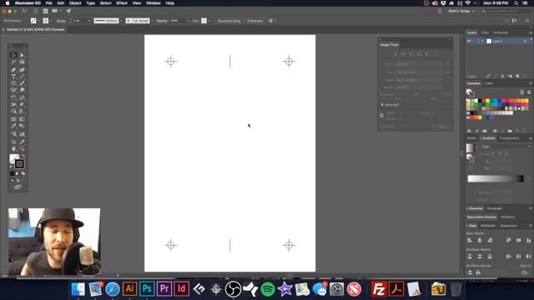Click the Horizontal Align Center icon

tap(480, 240)
